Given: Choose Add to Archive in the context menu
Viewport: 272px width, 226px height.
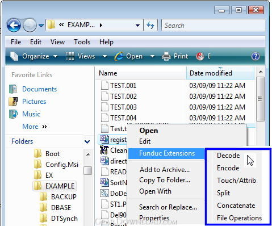Looking at the screenshot, I should pos(165,170).
